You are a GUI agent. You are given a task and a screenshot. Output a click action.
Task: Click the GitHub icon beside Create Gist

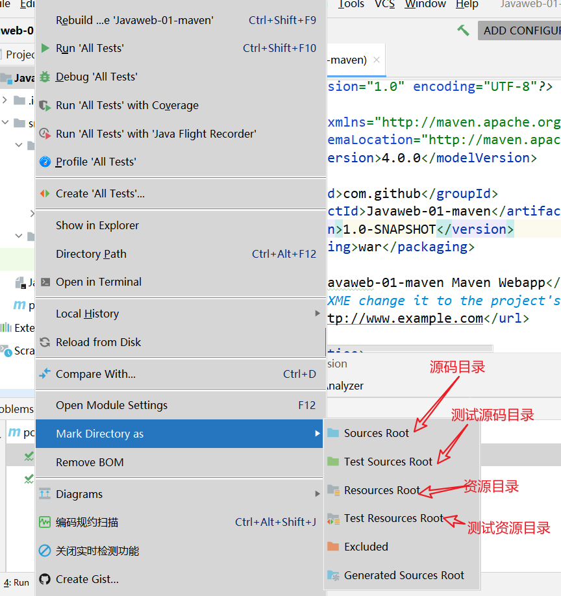pos(45,579)
